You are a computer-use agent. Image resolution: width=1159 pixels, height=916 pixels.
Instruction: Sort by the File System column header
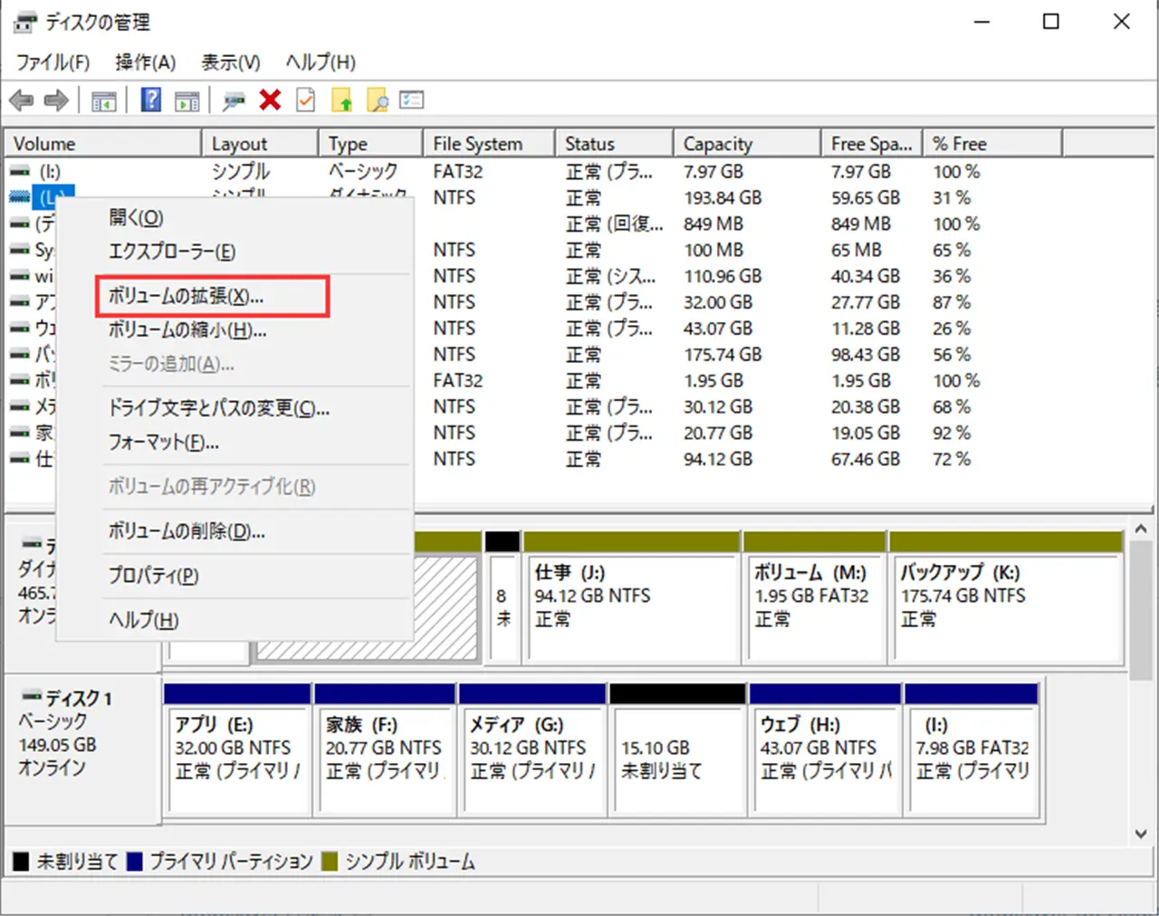coord(488,144)
